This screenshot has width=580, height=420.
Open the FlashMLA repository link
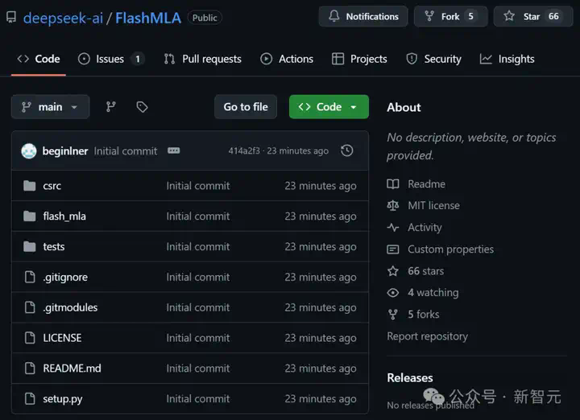[x=148, y=18]
